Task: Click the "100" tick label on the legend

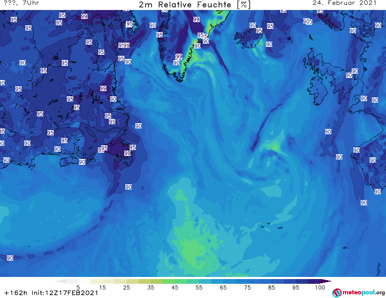Action: [x=320, y=287]
